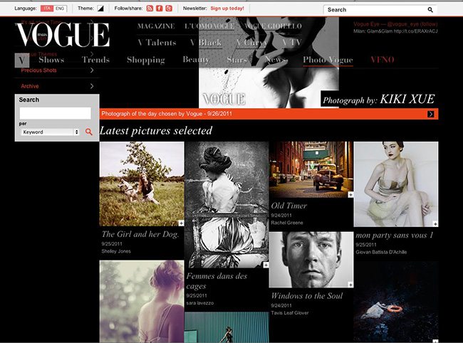Image resolution: width=463 pixels, height=343 pixels.
Task: Open the Facebook share icon
Action: (x=159, y=9)
